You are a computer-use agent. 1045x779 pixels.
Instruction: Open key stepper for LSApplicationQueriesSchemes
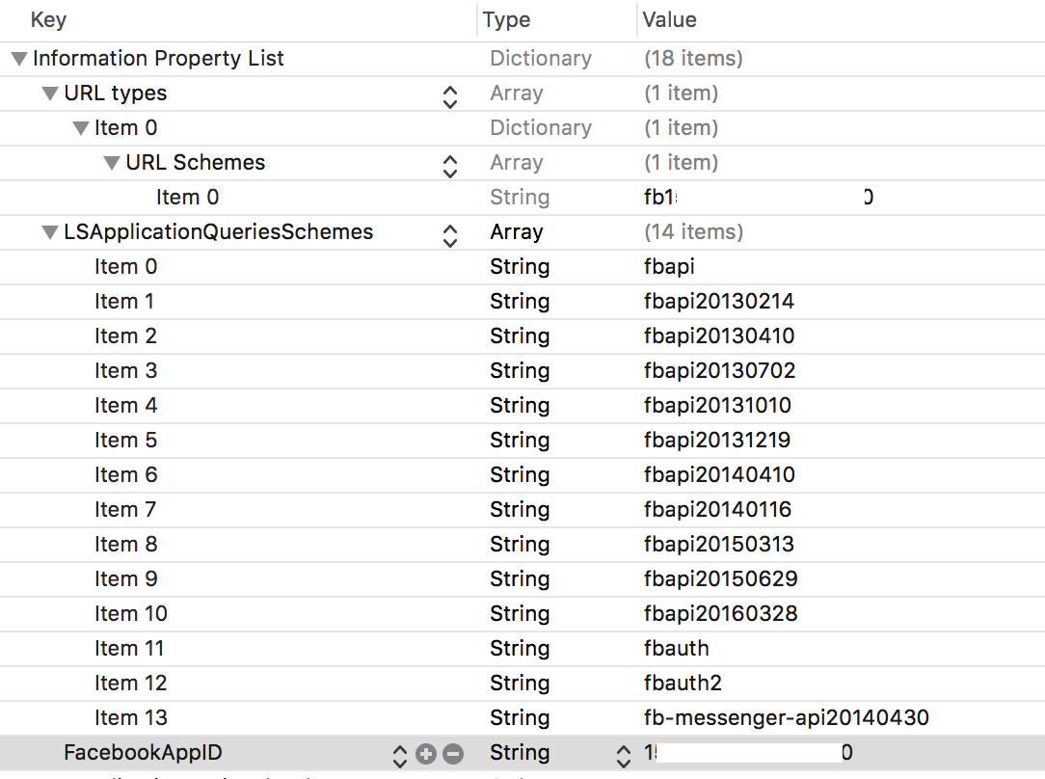[x=450, y=235]
